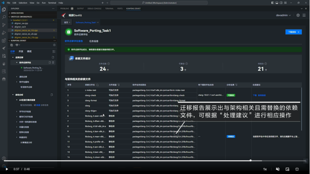Viewport: 310px width, 174px height.
Task: Open the DevKit hamburger menu icon
Action: 304,15
